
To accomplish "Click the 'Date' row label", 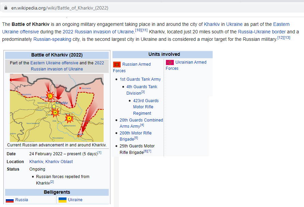I will tap(11, 154).
